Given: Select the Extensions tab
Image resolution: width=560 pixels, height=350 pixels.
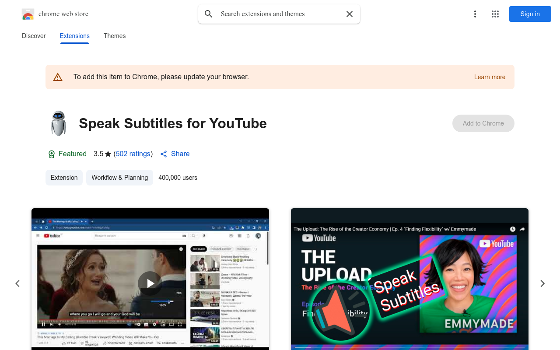Looking at the screenshot, I should pos(75,36).
